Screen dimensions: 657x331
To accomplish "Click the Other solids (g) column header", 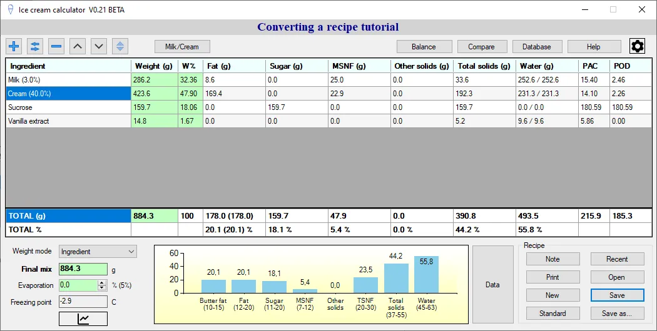I will [x=422, y=66].
